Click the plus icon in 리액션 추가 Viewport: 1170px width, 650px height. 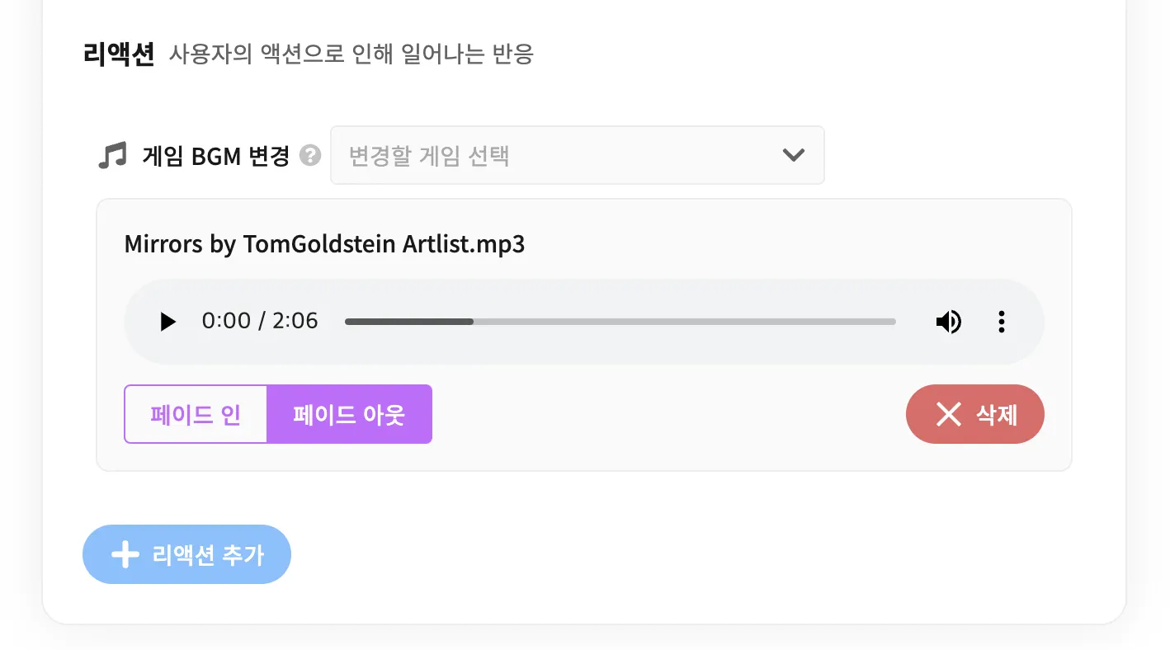tap(125, 554)
